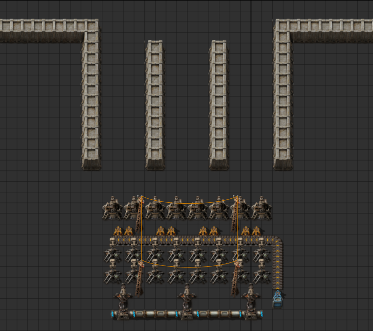Select the leftmost turret in the bottom row

coord(113,276)
